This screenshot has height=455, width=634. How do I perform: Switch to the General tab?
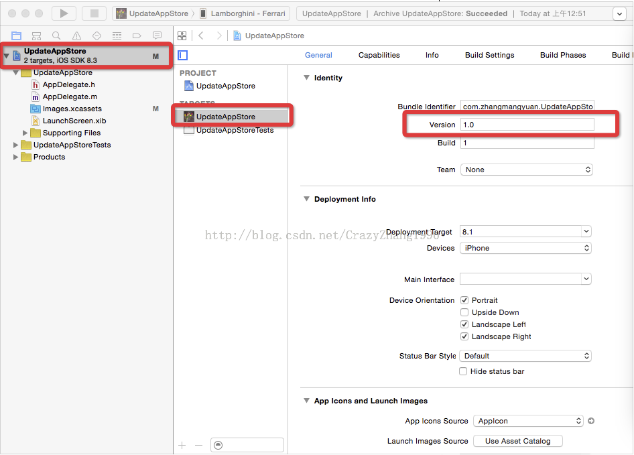click(x=318, y=55)
